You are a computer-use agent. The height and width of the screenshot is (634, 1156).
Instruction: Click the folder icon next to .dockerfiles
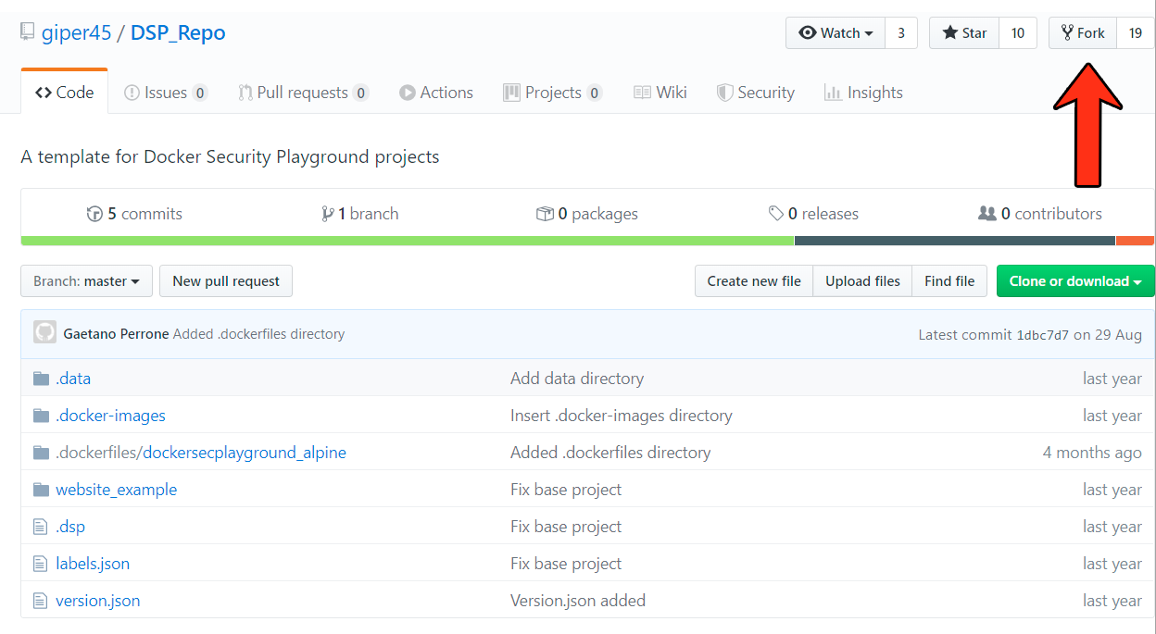(x=41, y=453)
